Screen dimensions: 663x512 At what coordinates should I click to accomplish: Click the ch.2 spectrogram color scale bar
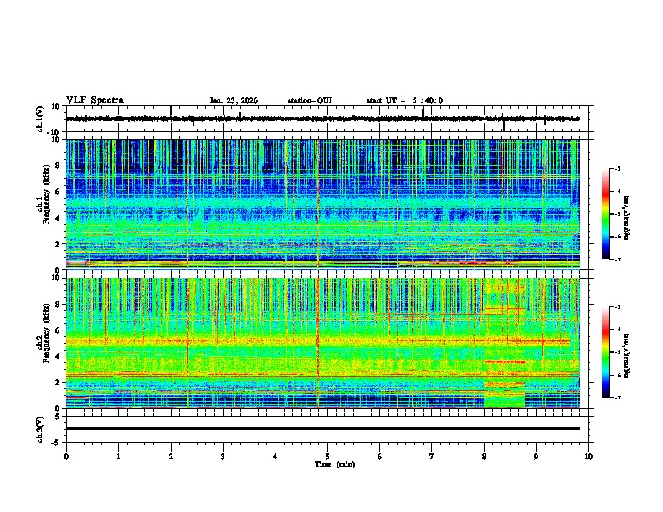(606, 352)
